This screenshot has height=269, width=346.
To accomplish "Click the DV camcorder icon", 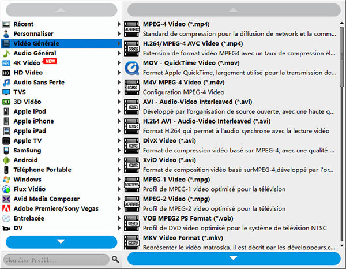I will pos(6,228).
